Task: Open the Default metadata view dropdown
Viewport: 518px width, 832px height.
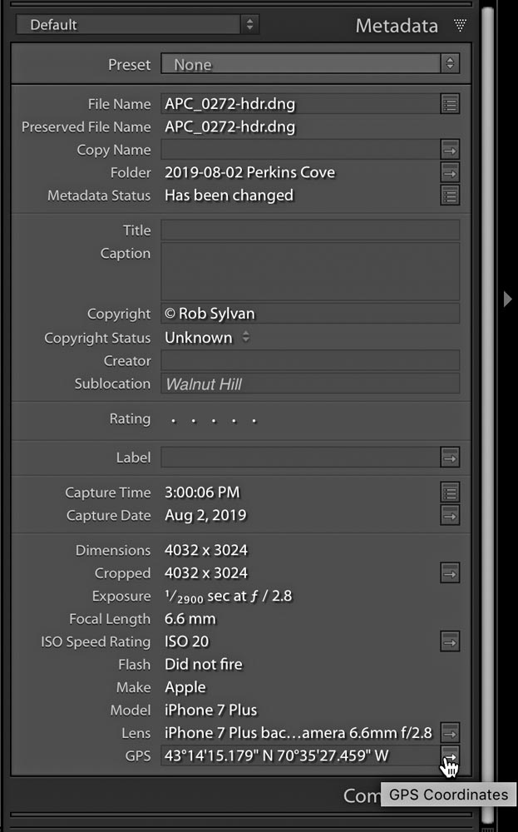Action: pyautogui.click(x=136, y=24)
